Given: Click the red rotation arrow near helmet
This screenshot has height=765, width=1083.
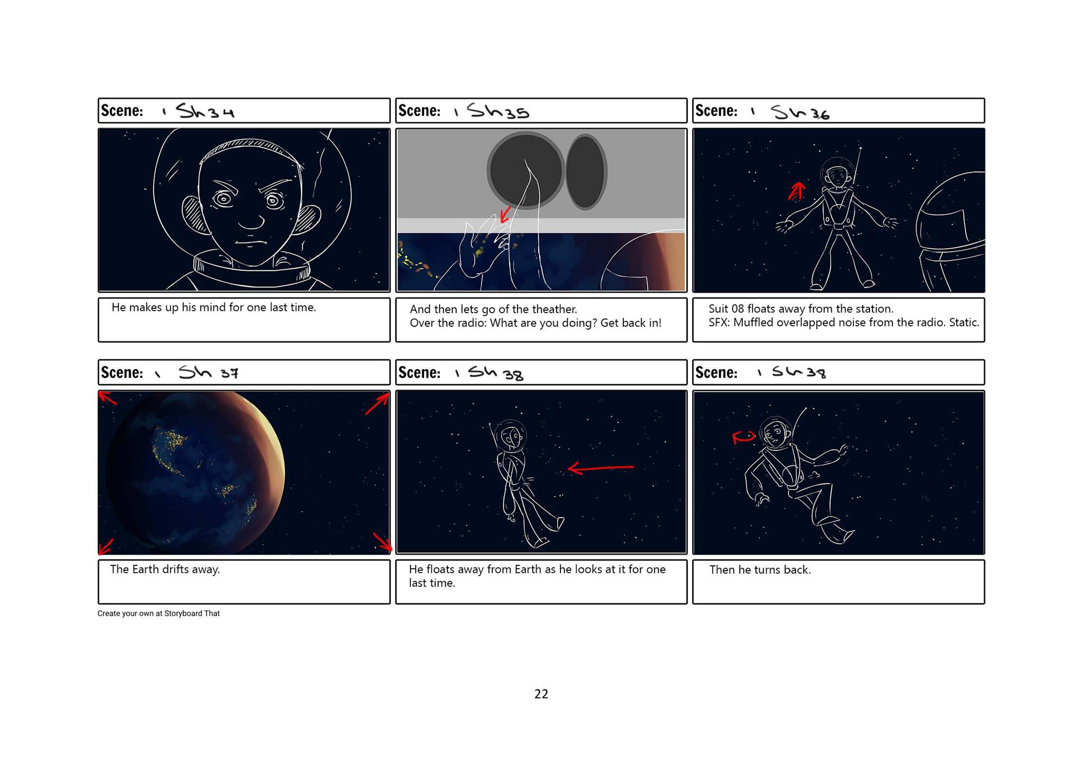Looking at the screenshot, I should [742, 437].
